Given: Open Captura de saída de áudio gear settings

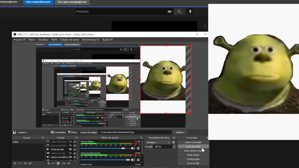Looking at the screenshot, I should click(138, 160).
